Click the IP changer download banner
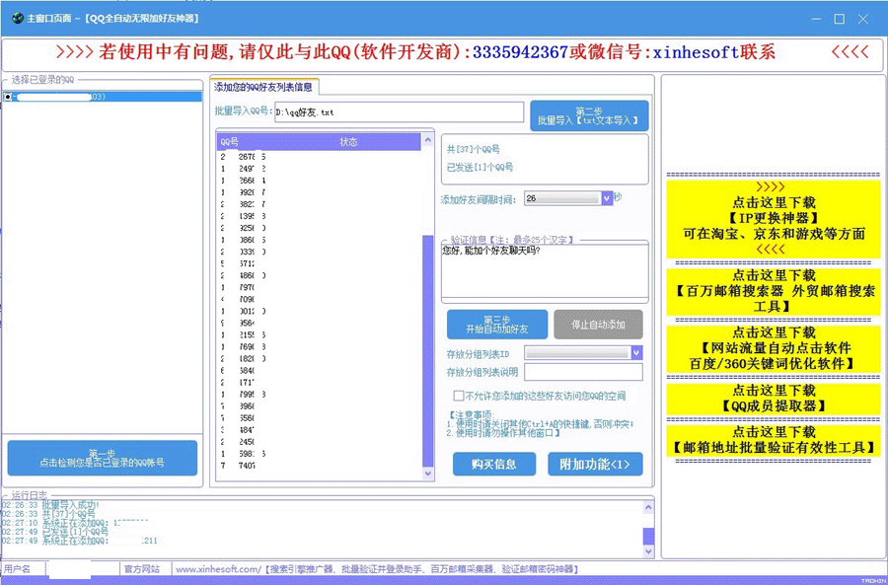The height and width of the screenshot is (585, 888). [774, 218]
